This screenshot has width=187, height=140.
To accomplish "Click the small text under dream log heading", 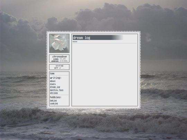I will pyautogui.click(x=75, y=41).
